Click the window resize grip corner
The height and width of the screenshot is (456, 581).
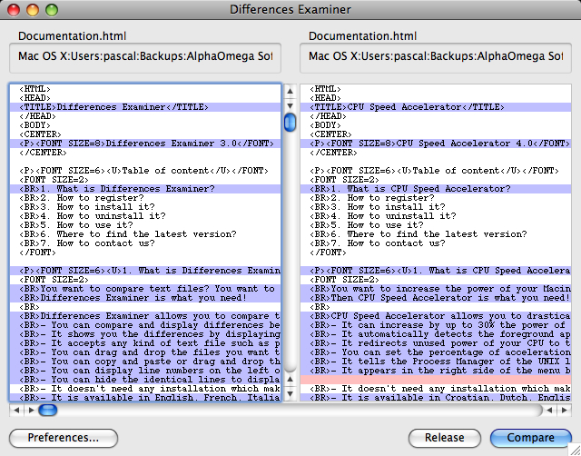coord(575,450)
